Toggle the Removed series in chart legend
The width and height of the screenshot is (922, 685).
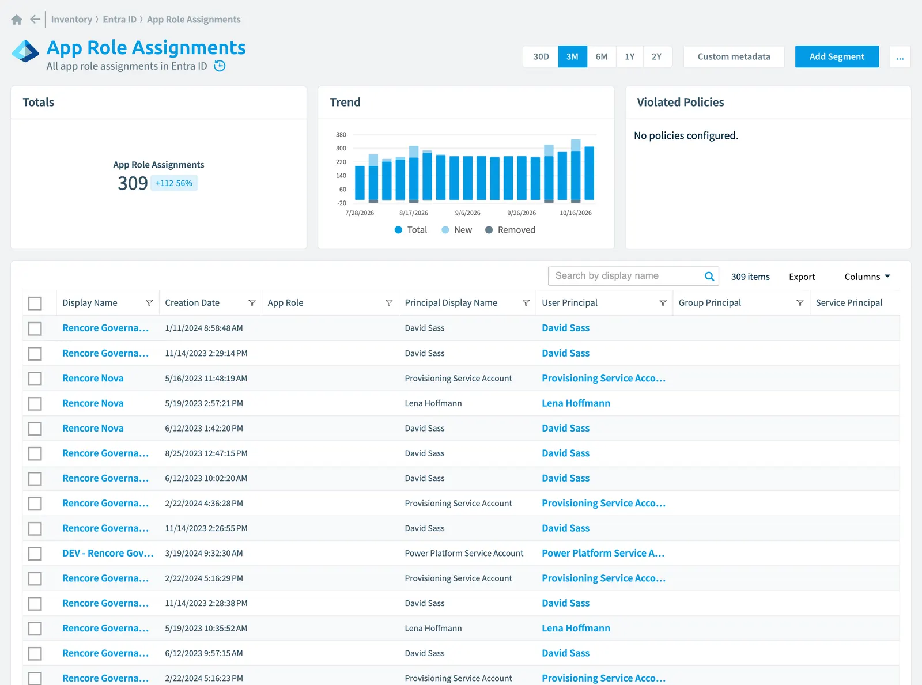pos(510,230)
